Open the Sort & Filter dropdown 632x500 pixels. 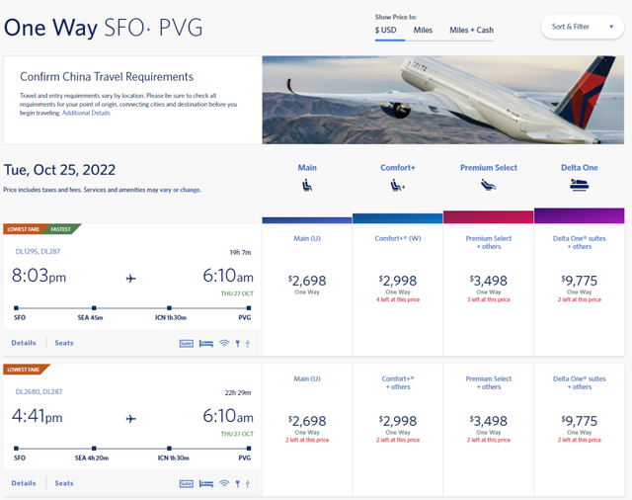pos(582,27)
